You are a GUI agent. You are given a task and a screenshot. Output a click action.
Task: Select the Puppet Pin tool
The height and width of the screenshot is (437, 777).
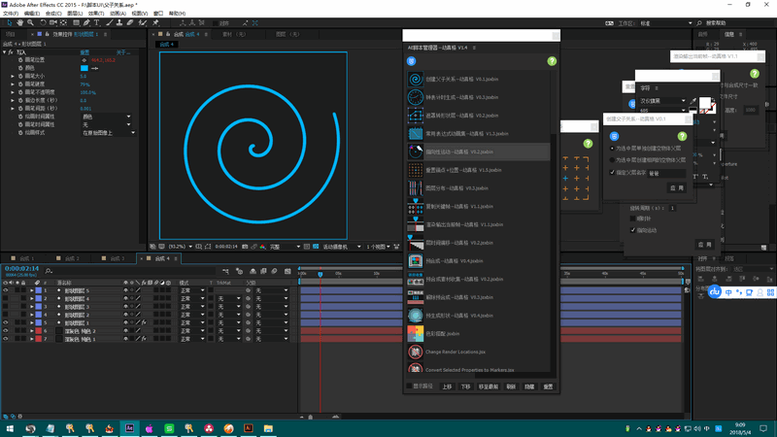155,22
